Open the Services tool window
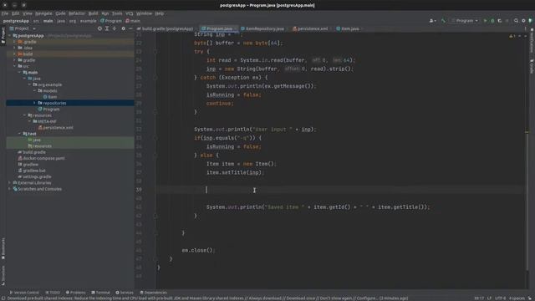The width and height of the screenshot is (535, 301). (x=125, y=293)
